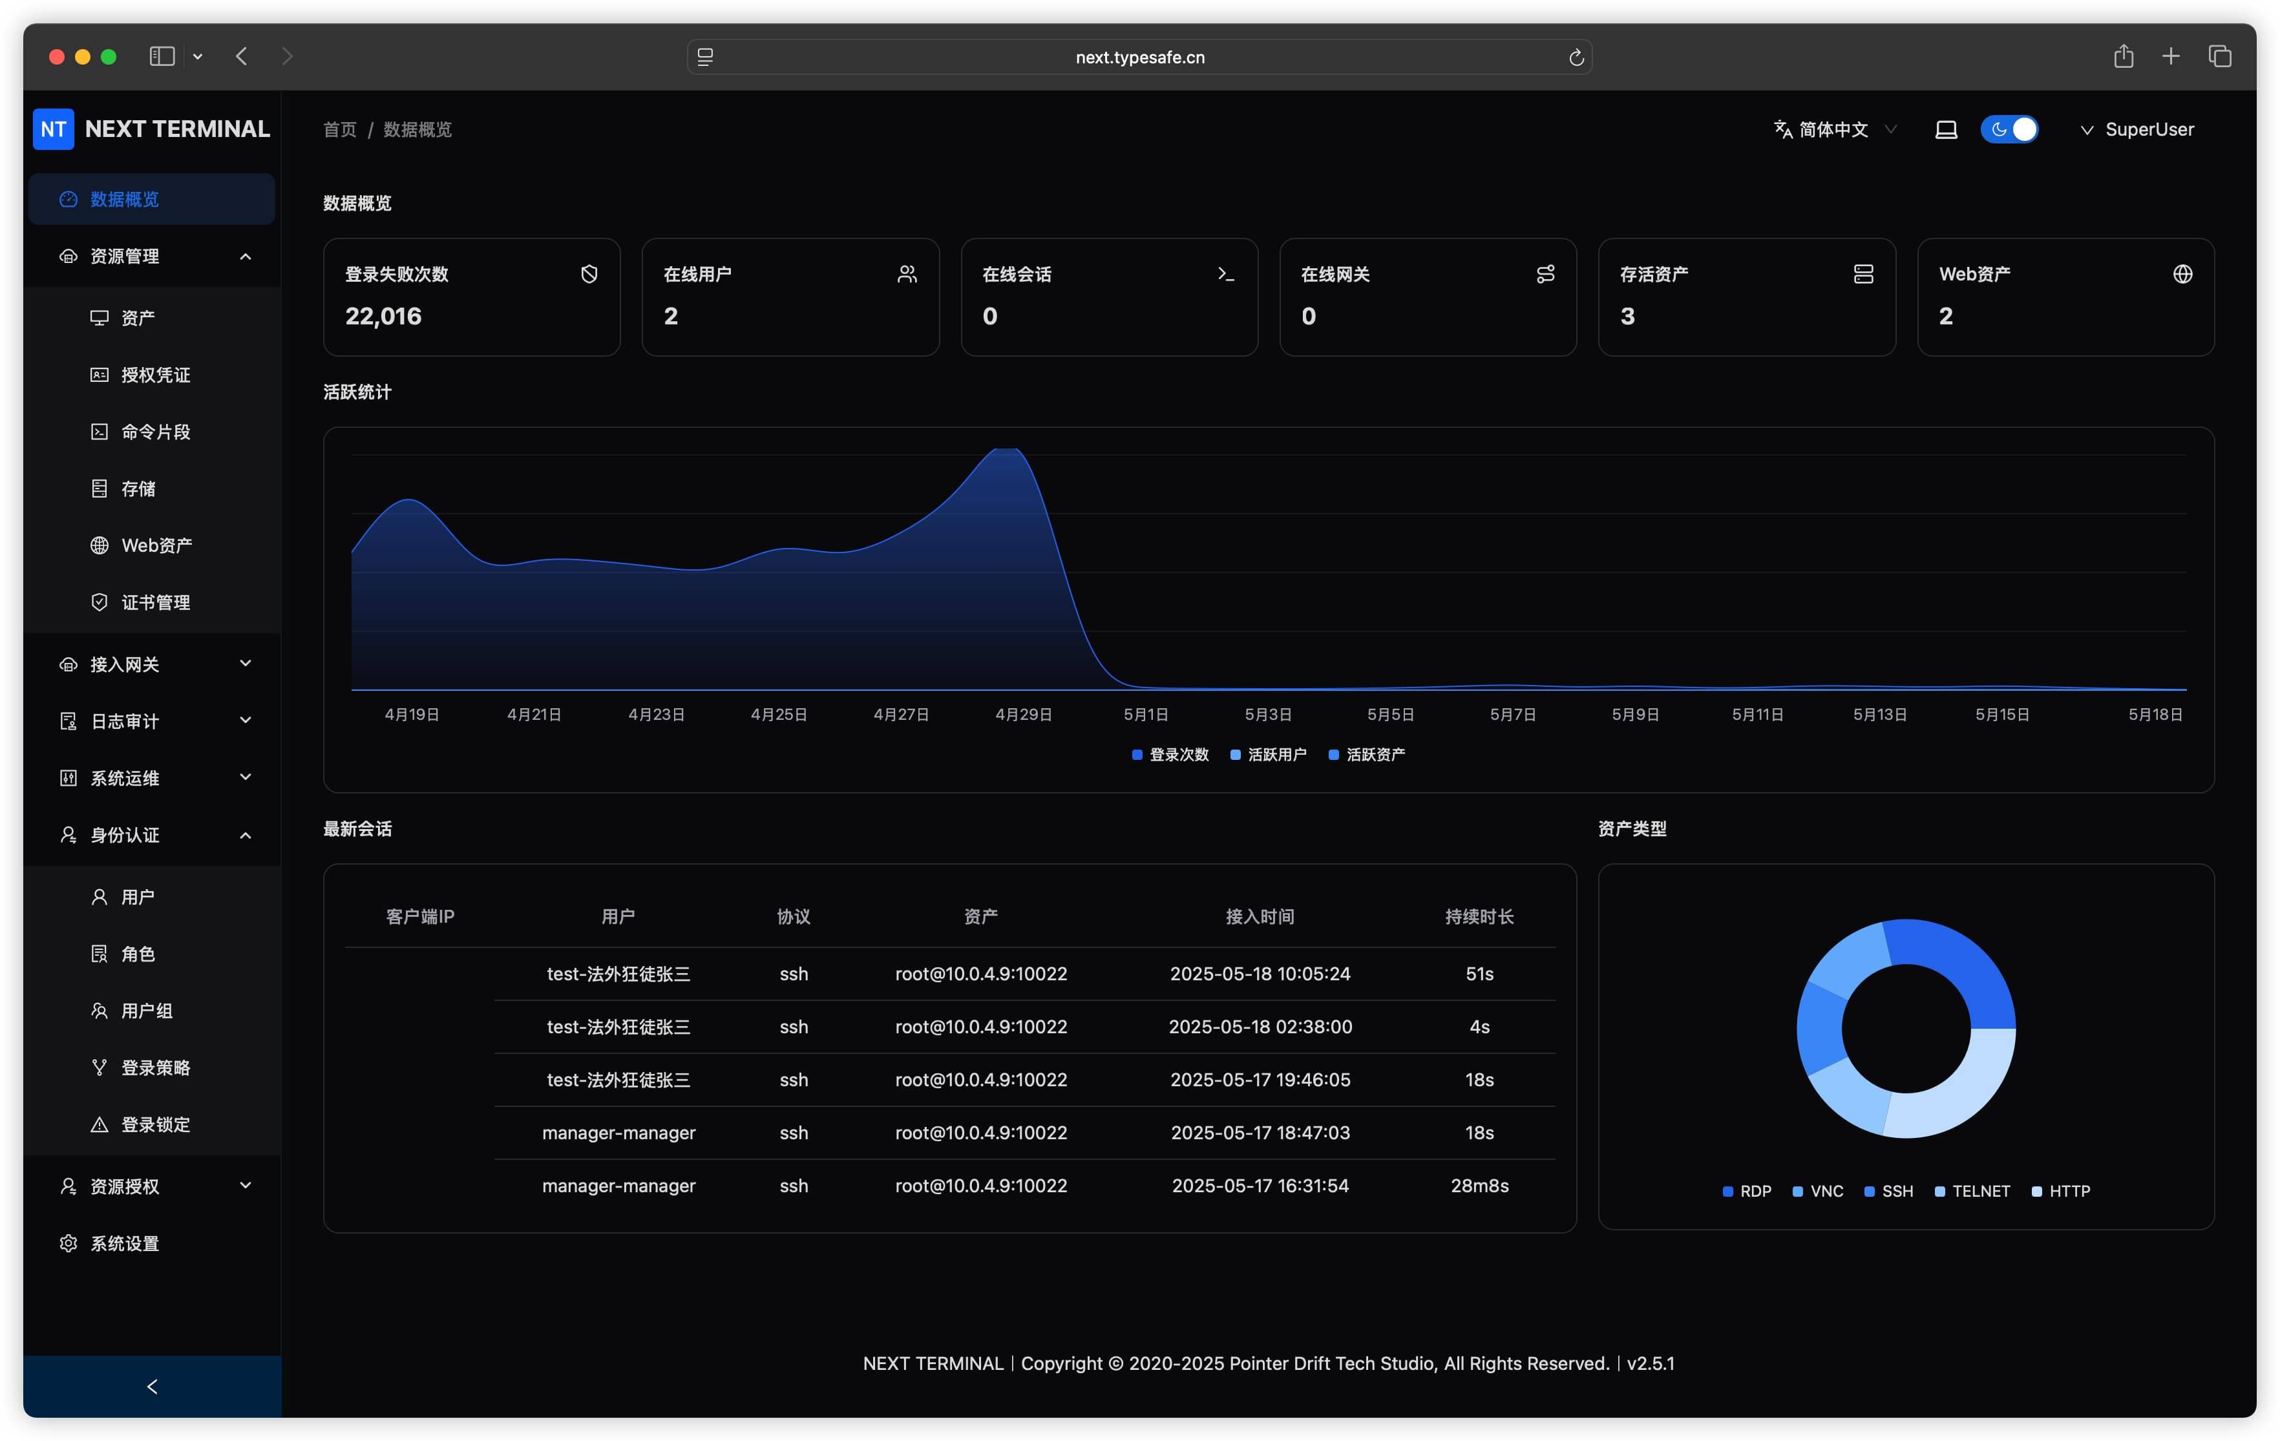Toggle 登录次数 legend in activity chart

click(x=1170, y=755)
